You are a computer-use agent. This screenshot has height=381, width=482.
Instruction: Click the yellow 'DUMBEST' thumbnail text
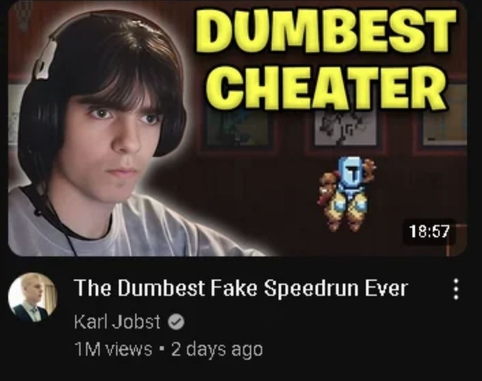(325, 31)
